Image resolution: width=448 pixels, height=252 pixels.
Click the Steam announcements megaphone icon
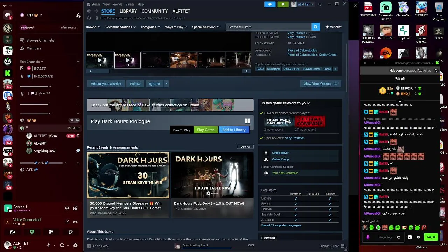tap(270, 4)
